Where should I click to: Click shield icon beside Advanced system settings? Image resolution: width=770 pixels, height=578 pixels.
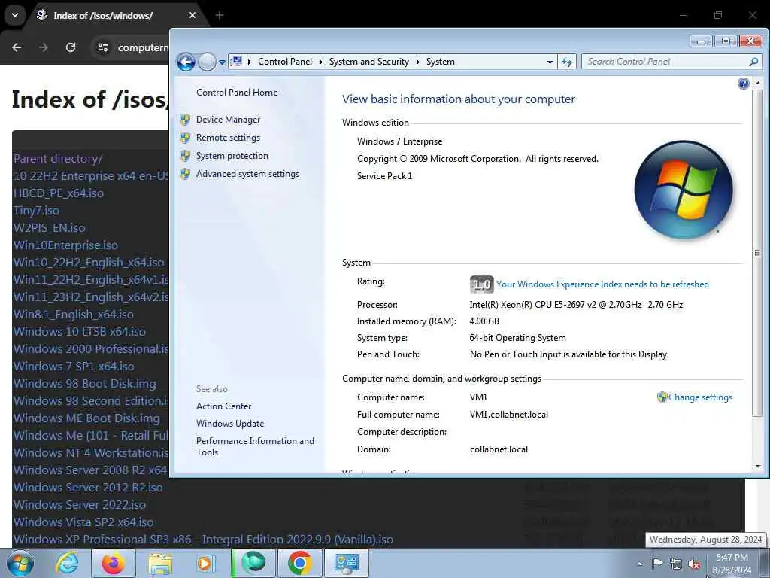coord(185,174)
